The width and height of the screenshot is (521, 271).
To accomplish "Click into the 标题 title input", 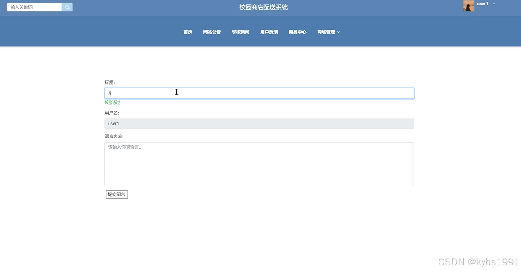I will point(259,93).
